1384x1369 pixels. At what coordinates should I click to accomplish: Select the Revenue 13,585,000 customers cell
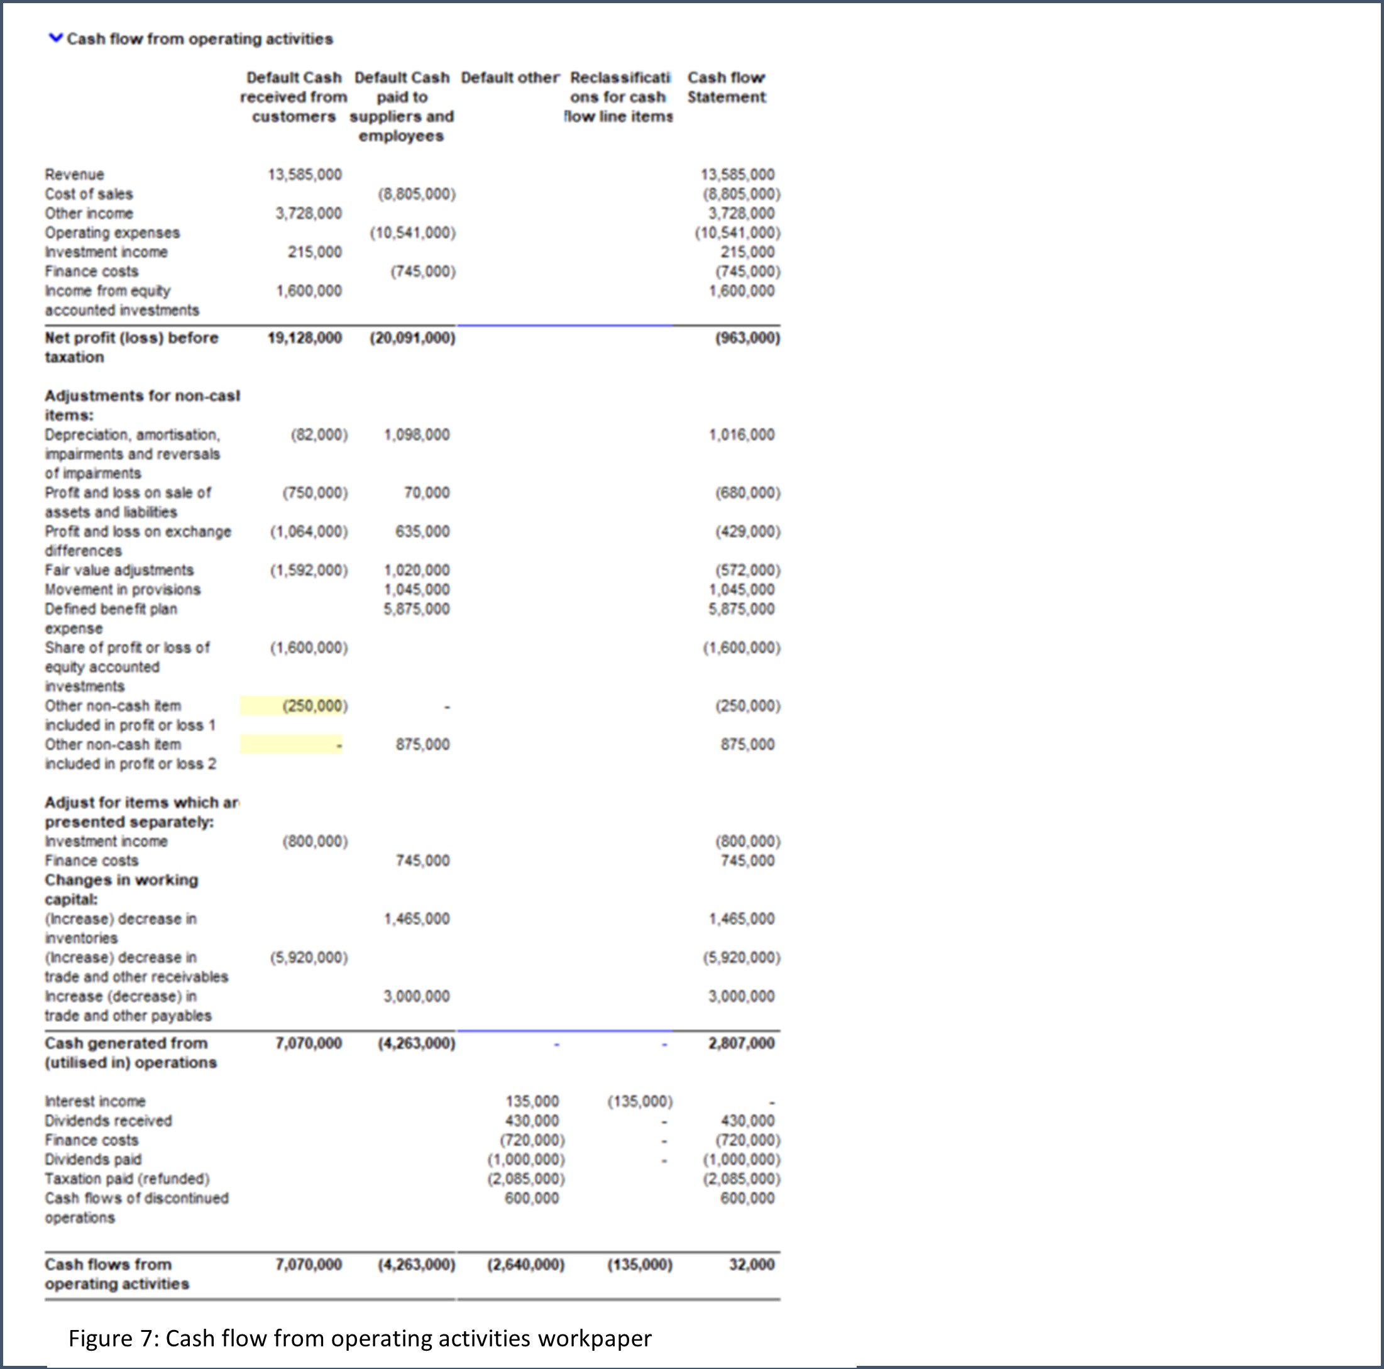pyautogui.click(x=305, y=175)
